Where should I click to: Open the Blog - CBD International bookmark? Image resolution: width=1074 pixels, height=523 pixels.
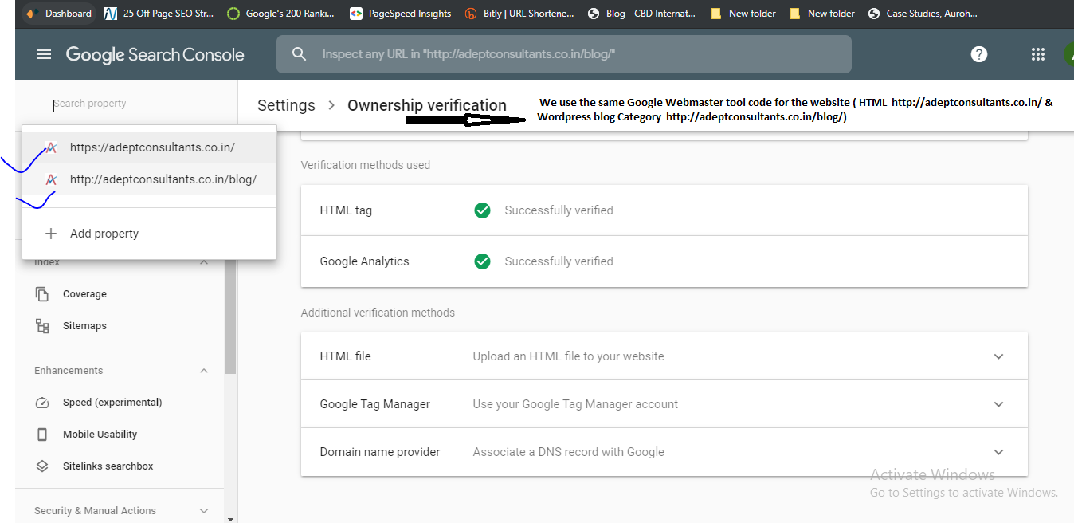(x=641, y=14)
